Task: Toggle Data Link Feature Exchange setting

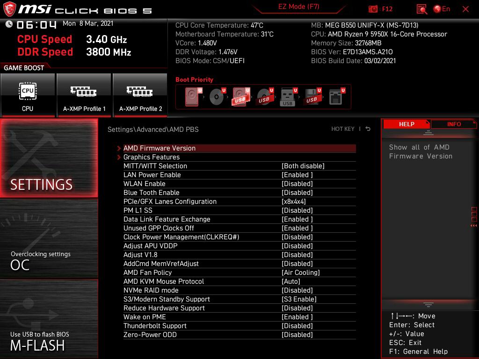Action: [x=239, y=219]
